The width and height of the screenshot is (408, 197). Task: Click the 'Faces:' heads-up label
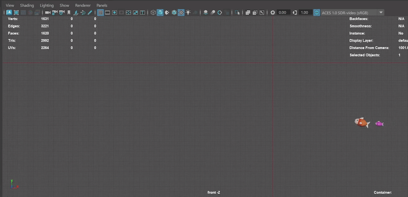(x=14, y=33)
